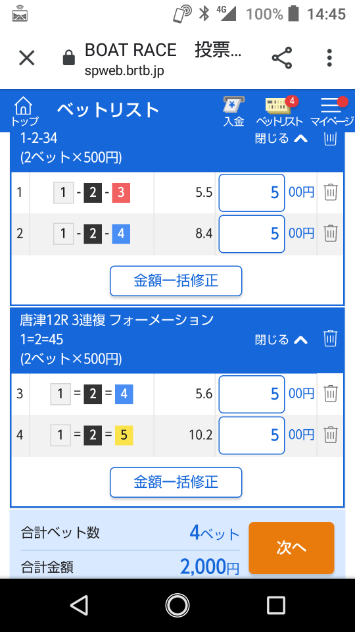
Task: Delete bet row 4 (1=2=5)
Action: pos(331,434)
